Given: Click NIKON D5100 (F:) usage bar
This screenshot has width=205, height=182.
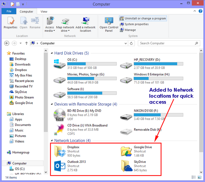Looking at the screenshot, I should (x=158, y=115).
